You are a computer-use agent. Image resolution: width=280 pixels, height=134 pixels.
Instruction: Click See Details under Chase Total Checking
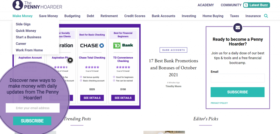(x=92, y=98)
